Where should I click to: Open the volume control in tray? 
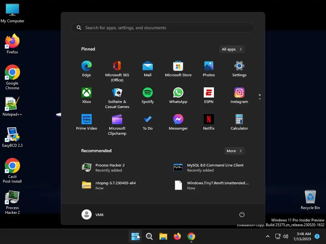tap(286, 236)
